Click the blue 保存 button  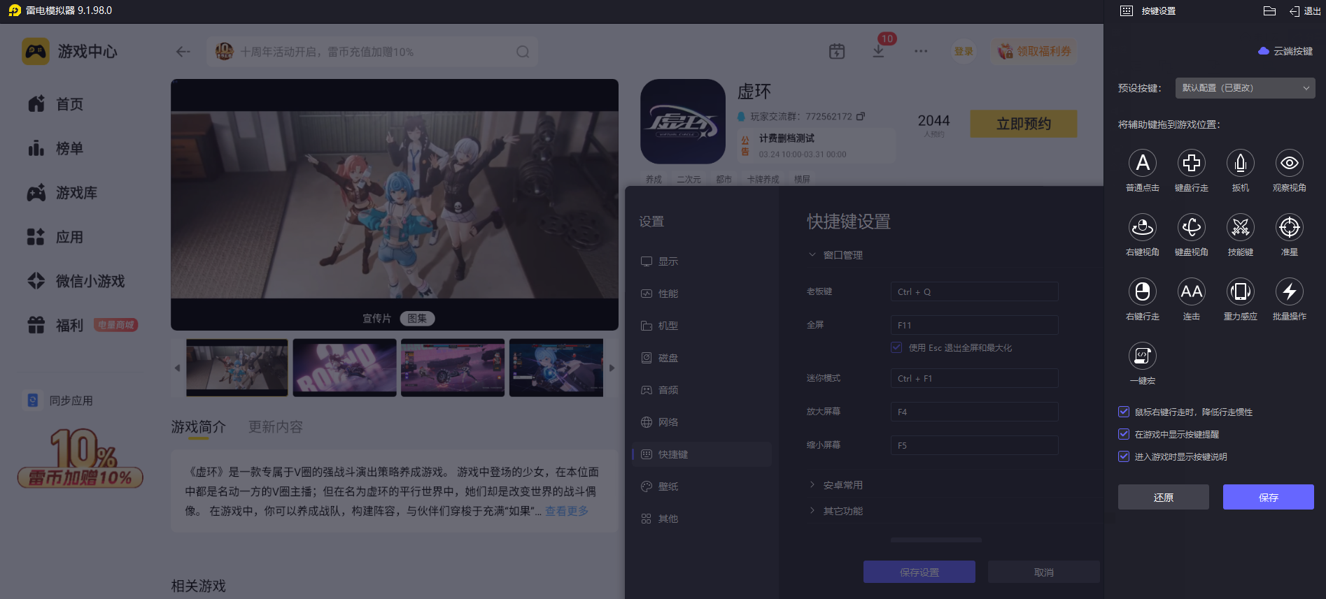tap(1268, 498)
